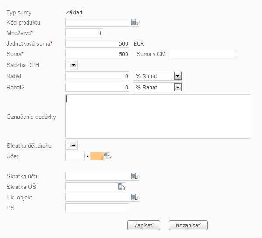Image resolution: width=262 pixels, height=238 pixels.
Task: Expand the Skratka účt.druhu dropdown
Action: (73, 145)
